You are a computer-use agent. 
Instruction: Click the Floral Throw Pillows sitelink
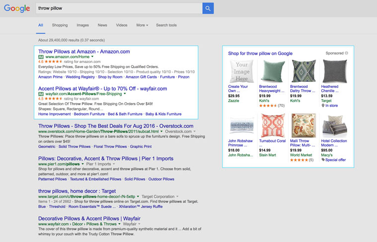(110, 146)
